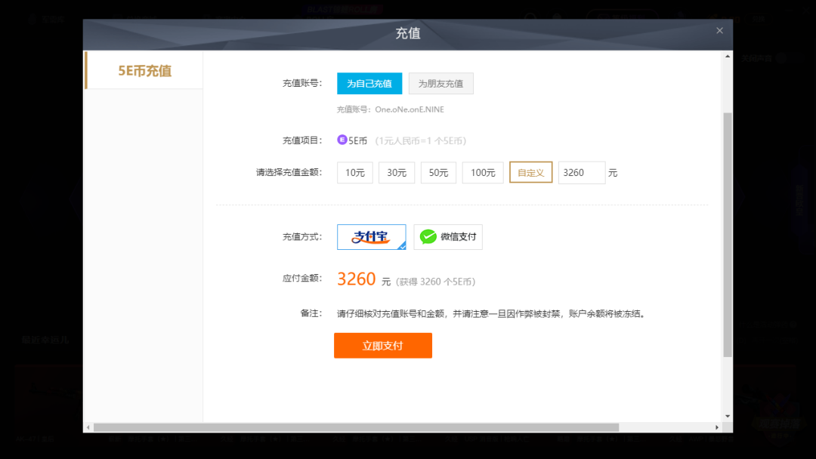This screenshot has width=816, height=459.
Task: Select 为自己充值 recharge option
Action: point(369,84)
